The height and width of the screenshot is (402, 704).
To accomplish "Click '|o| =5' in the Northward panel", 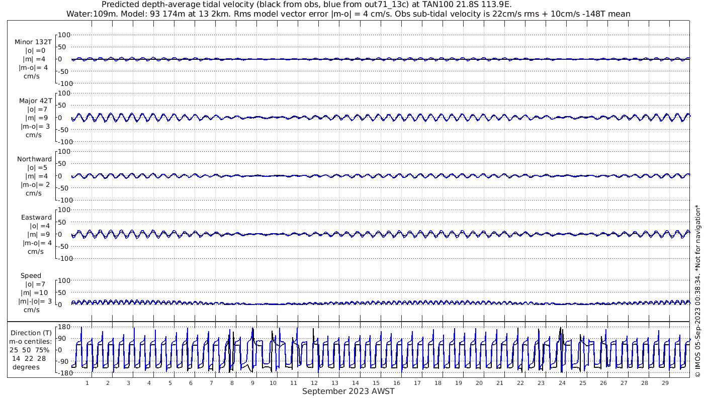I will pyautogui.click(x=38, y=167).
